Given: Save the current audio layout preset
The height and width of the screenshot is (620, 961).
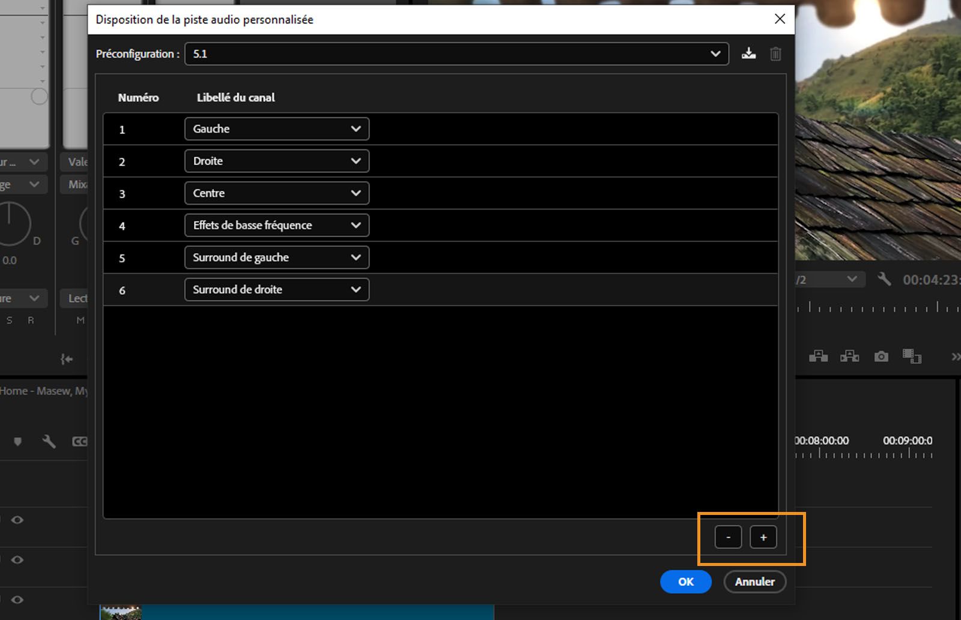Looking at the screenshot, I should pos(748,53).
